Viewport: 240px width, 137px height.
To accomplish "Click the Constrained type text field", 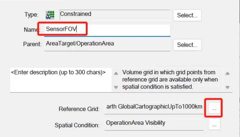I will pos(115,15).
